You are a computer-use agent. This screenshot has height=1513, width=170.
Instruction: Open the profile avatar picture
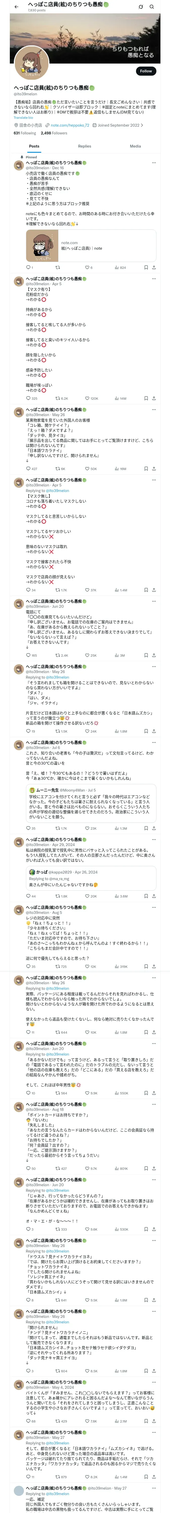point(32,63)
